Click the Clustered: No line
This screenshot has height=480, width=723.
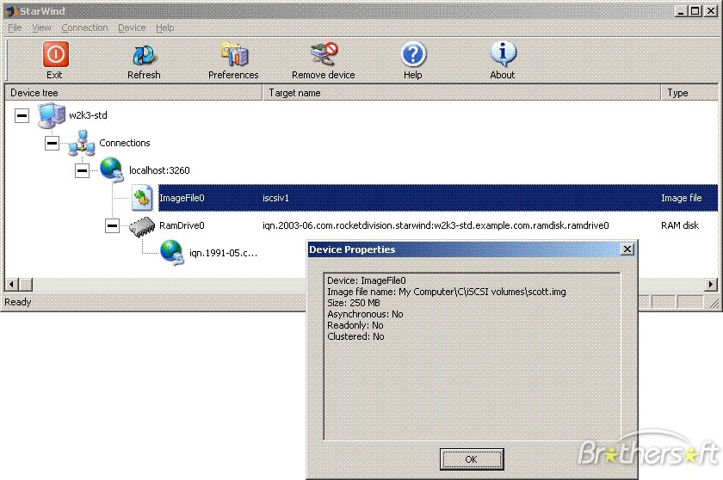(x=355, y=336)
